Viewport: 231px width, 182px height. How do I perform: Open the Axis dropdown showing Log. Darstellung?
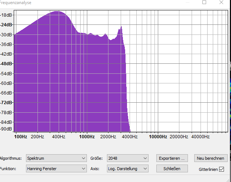[x=128, y=169]
